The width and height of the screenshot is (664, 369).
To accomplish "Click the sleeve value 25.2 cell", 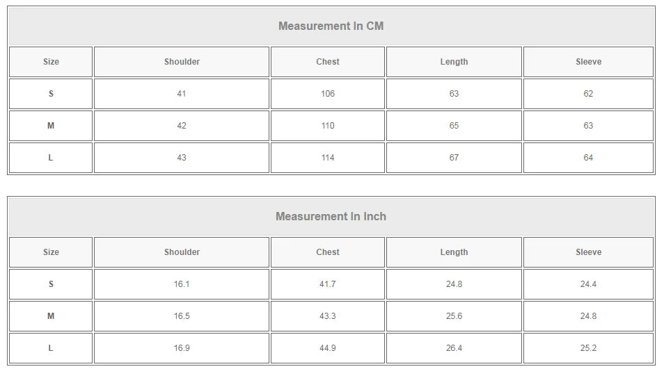I will [588, 348].
